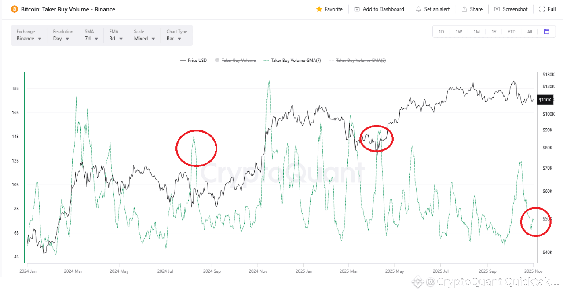Toggle Price USD series in legend
Screen dimensions: 563x293
(193, 60)
